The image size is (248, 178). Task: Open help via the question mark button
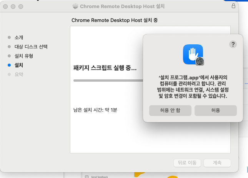pos(233,44)
